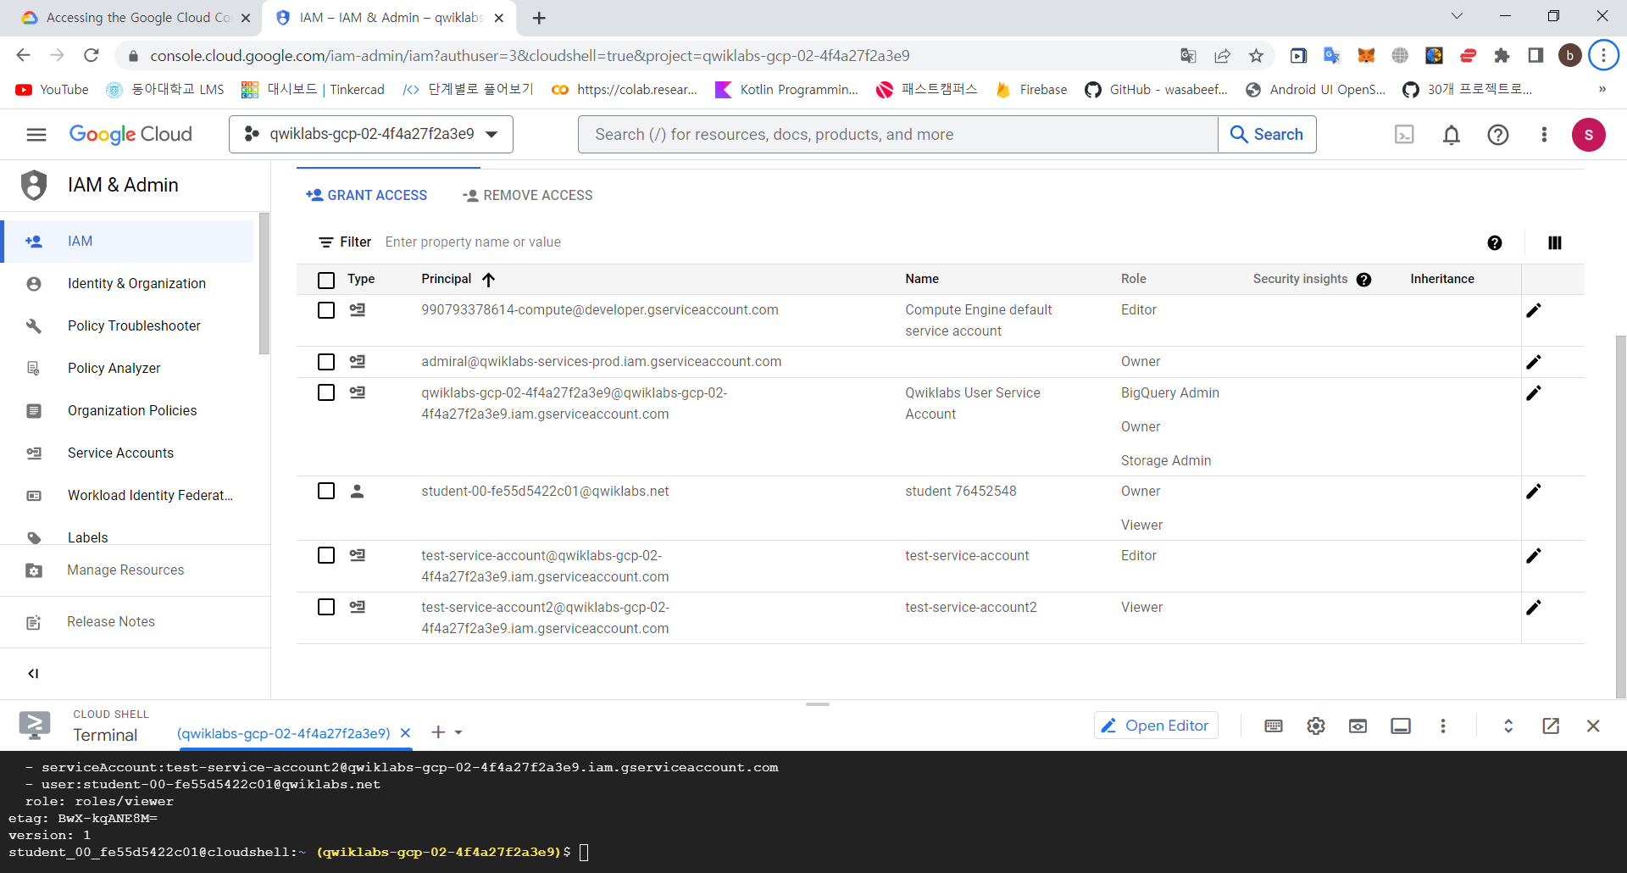The height and width of the screenshot is (873, 1627).
Task: Open header more options menu
Action: click(x=1544, y=134)
